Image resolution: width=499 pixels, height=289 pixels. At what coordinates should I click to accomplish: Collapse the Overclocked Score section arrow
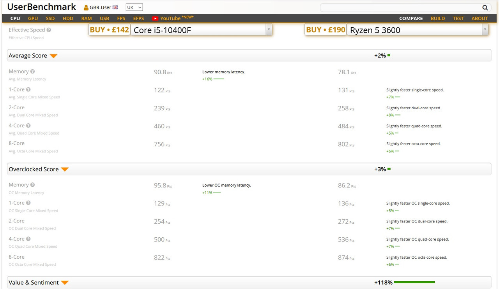point(65,170)
